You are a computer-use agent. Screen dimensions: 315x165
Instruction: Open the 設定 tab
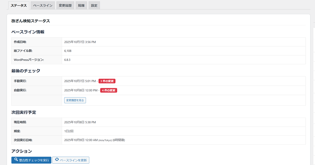[x=94, y=5]
